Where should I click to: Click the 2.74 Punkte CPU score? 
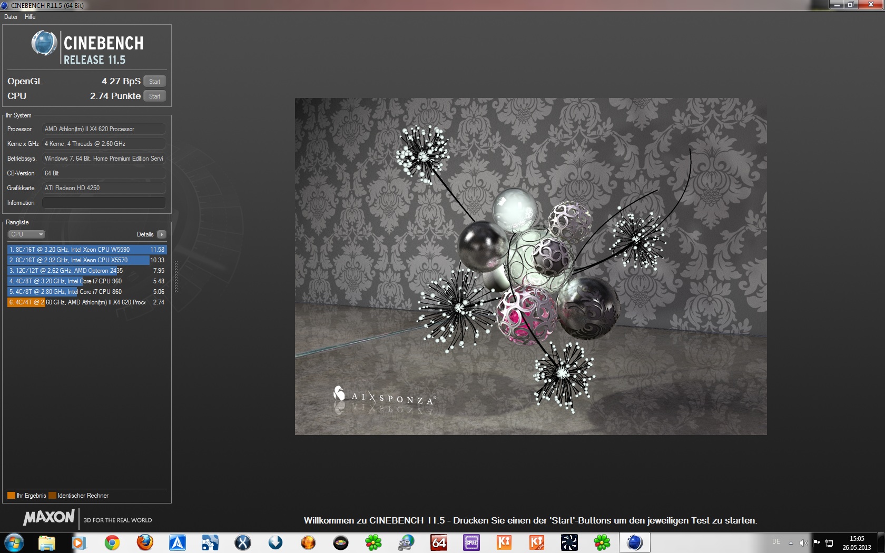tap(115, 96)
